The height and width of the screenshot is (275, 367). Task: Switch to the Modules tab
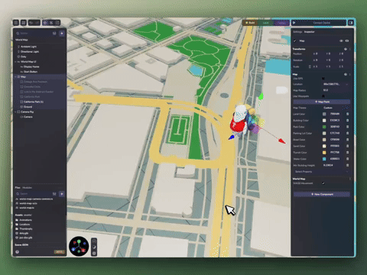27,188
